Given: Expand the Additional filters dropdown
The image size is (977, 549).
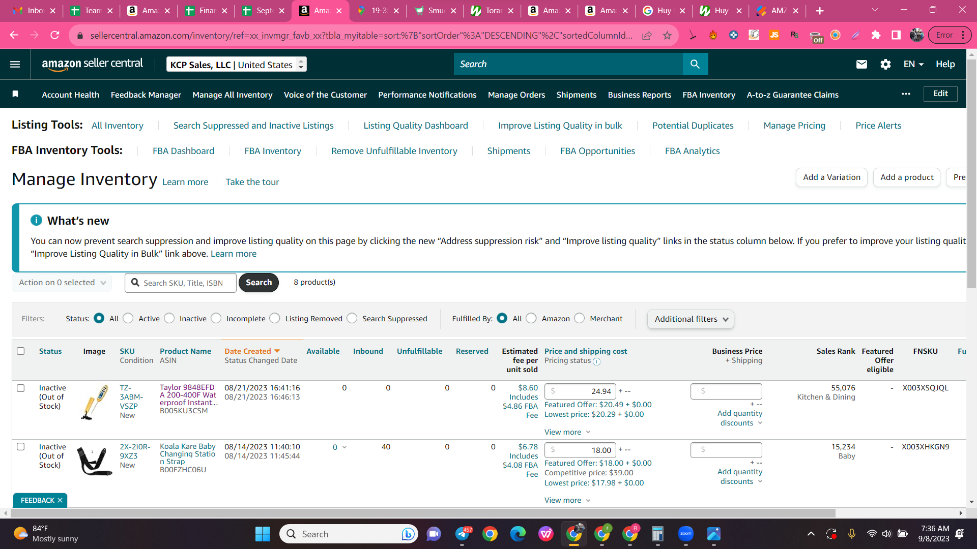Looking at the screenshot, I should (x=691, y=319).
